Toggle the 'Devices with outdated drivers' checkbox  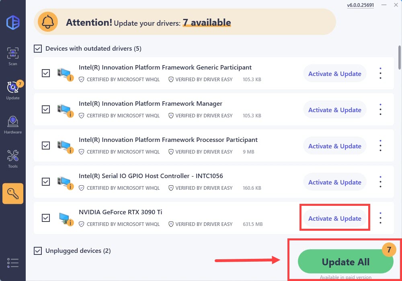(38, 49)
